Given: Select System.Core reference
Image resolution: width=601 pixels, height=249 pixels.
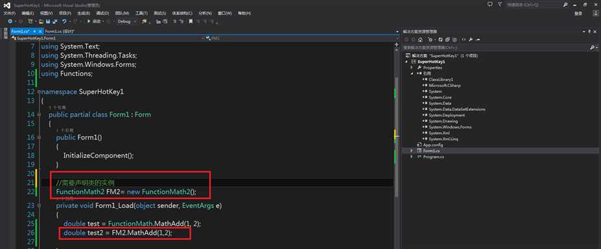Looking at the screenshot, I should pyautogui.click(x=440, y=97).
